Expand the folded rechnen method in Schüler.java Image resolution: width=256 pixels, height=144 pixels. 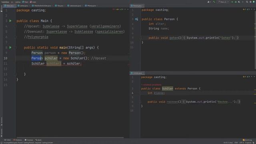140,102
